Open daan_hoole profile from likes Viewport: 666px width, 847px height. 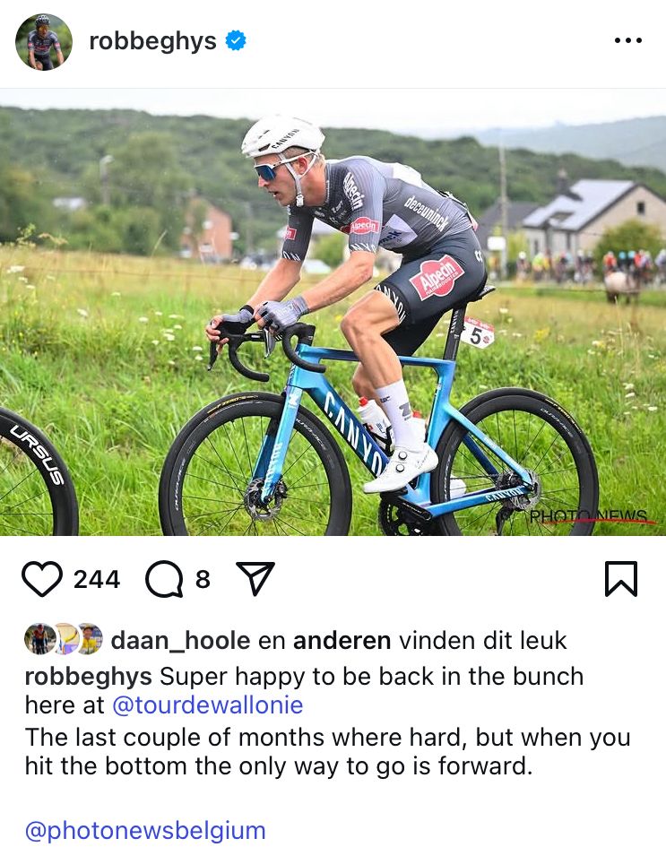click(x=180, y=641)
